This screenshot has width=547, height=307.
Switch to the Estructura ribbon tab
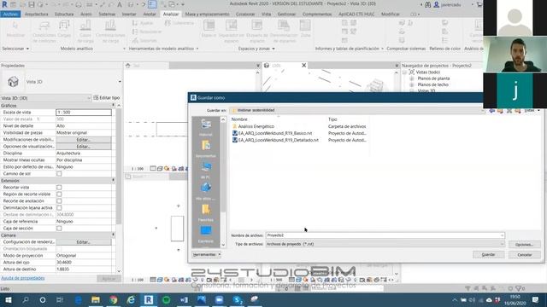[64, 14]
